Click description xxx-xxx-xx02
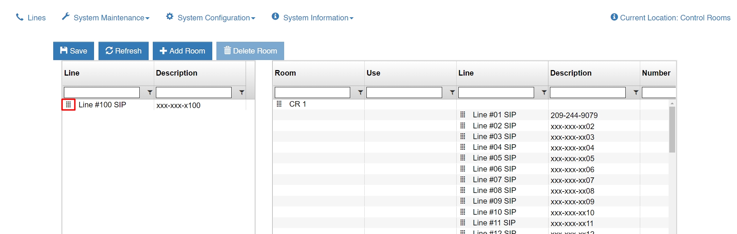This screenshot has width=737, height=234. pyautogui.click(x=572, y=126)
